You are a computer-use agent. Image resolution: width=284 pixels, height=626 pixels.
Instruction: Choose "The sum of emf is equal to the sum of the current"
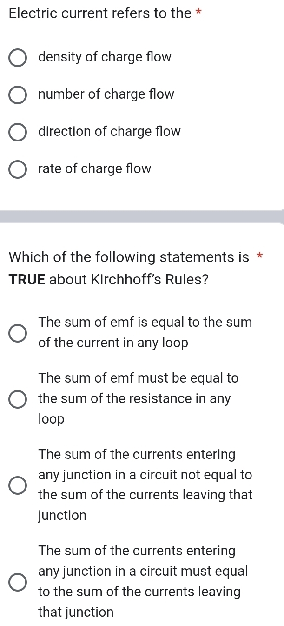tap(17, 333)
